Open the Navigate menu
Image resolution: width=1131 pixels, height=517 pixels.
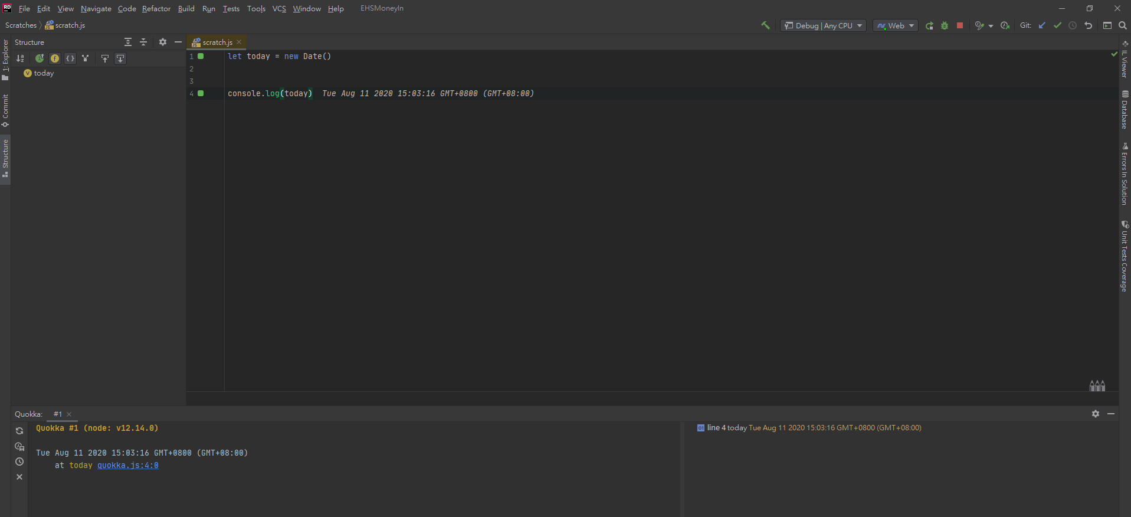point(96,9)
